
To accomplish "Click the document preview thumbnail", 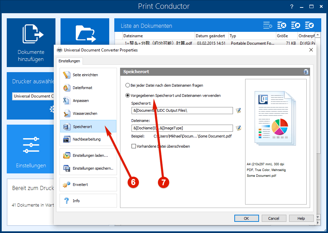I will click(275, 119).
